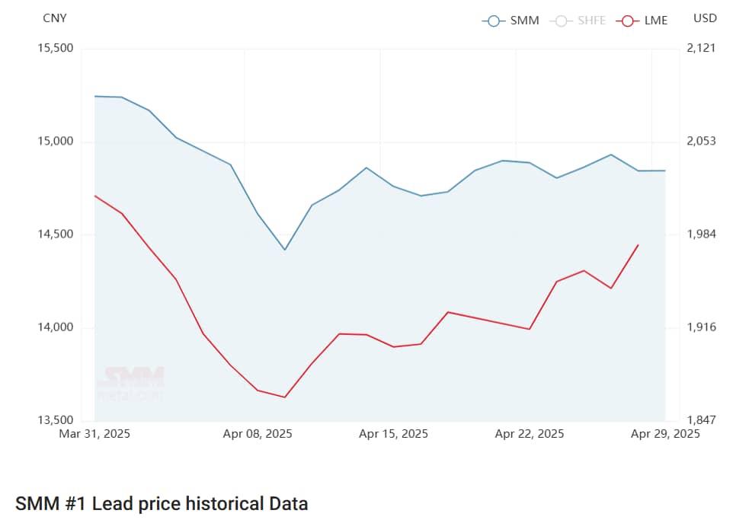Click the 1,984 USD axis value
Image resolution: width=749 pixels, height=523 pixels.
tap(702, 234)
